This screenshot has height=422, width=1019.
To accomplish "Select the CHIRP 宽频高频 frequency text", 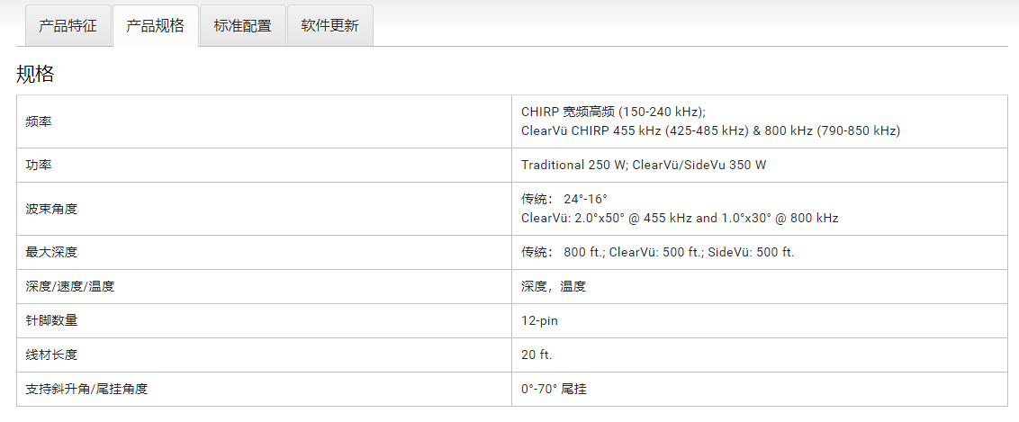I will (613, 112).
